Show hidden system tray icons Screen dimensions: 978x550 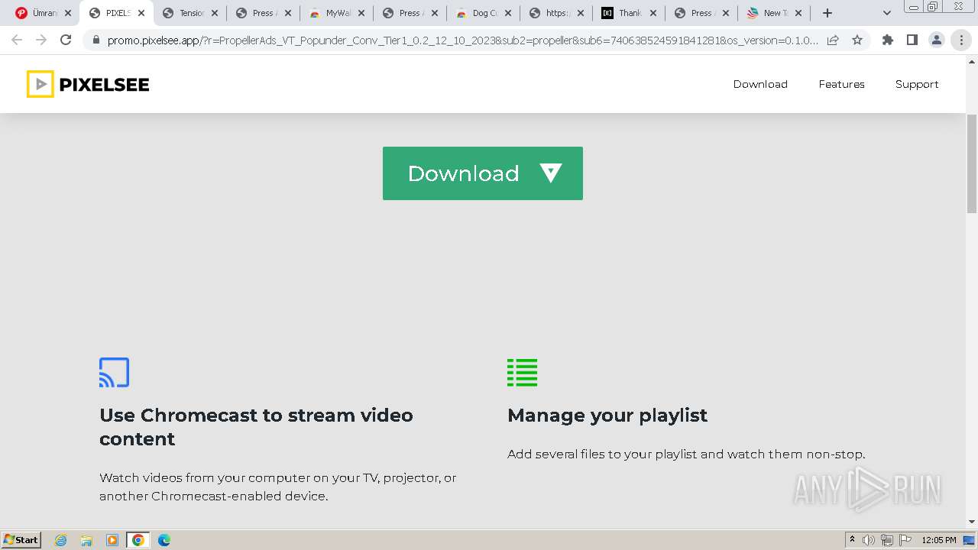(x=853, y=540)
